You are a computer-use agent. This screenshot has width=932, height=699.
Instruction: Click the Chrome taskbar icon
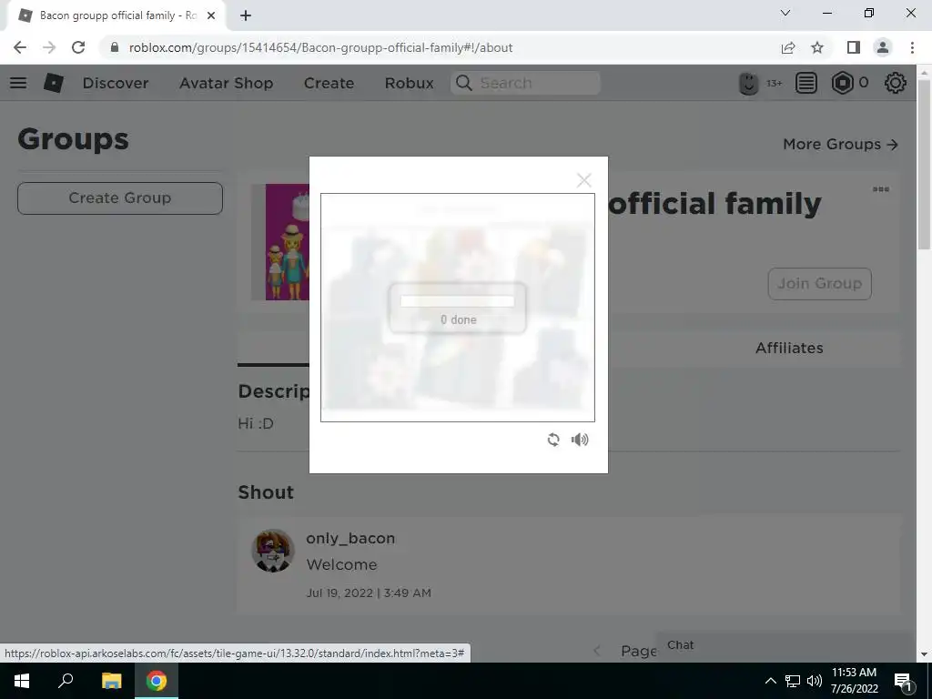click(x=157, y=681)
